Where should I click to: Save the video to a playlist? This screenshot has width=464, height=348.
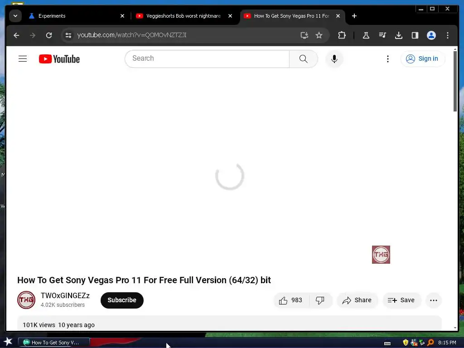pos(401,300)
